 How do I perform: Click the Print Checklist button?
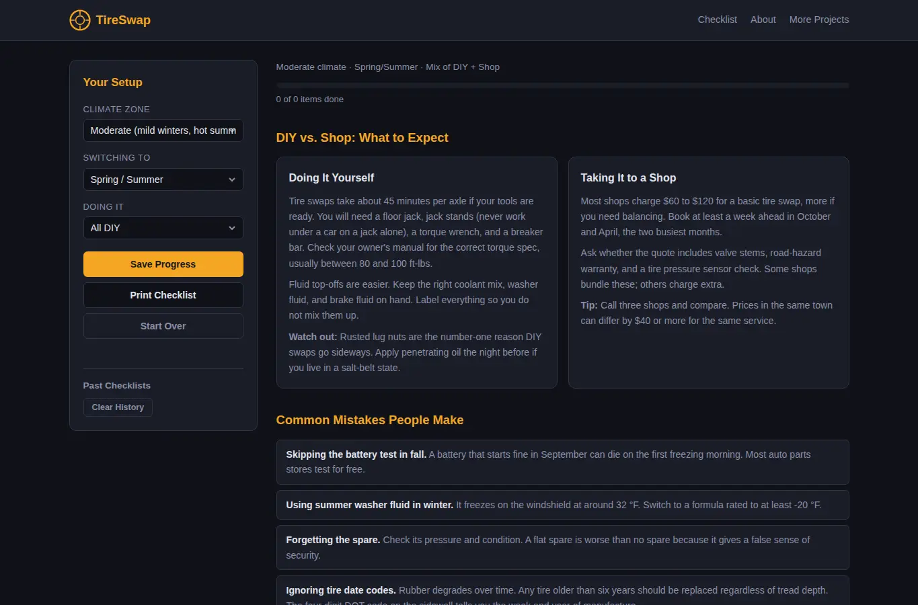(x=163, y=295)
